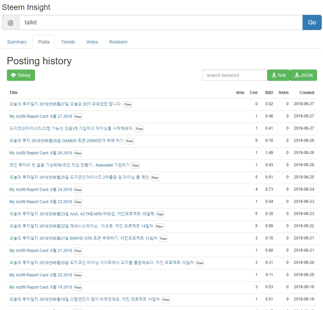Open 2019년06월25일 도지코인마이너즈 2차출금 post
The width and height of the screenshot is (323, 310).
(x=79, y=177)
